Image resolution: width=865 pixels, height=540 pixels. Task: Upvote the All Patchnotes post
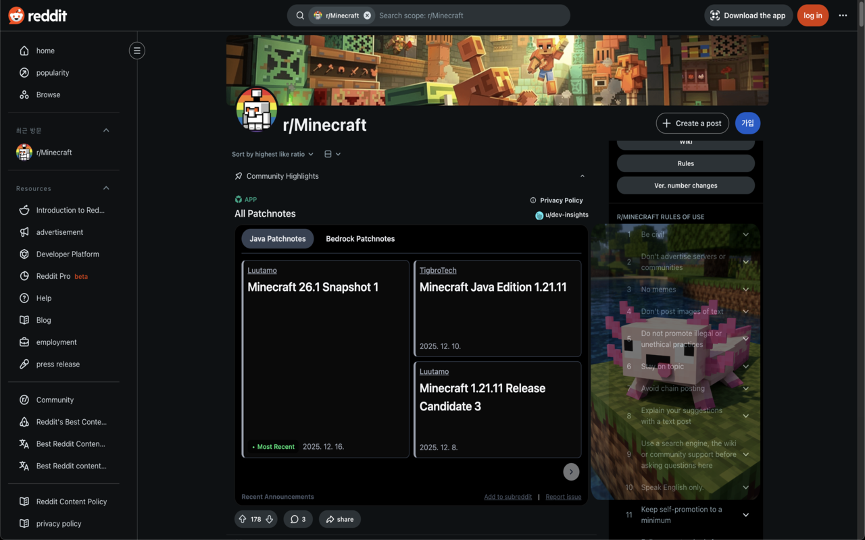pos(243,519)
